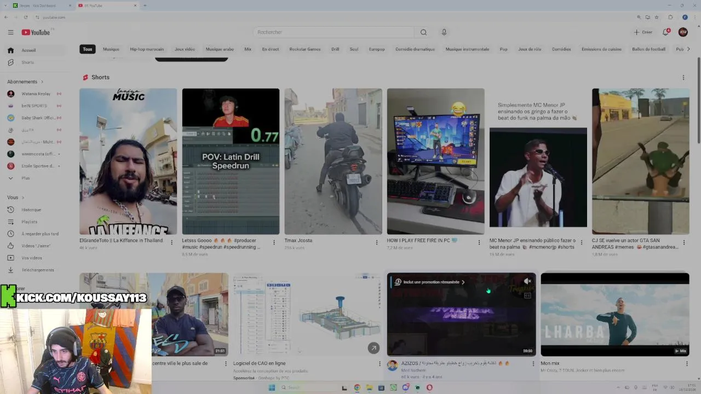The image size is (701, 394).
Task: Open Baby Shark Official channel
Action: (x=36, y=118)
